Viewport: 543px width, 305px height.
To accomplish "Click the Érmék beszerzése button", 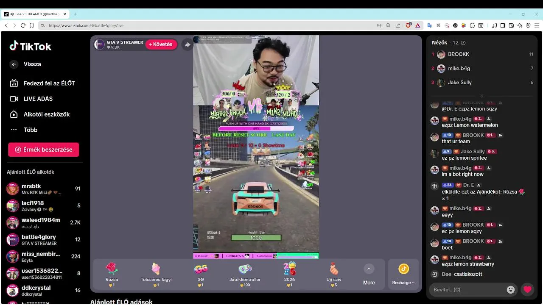I will pos(43,150).
